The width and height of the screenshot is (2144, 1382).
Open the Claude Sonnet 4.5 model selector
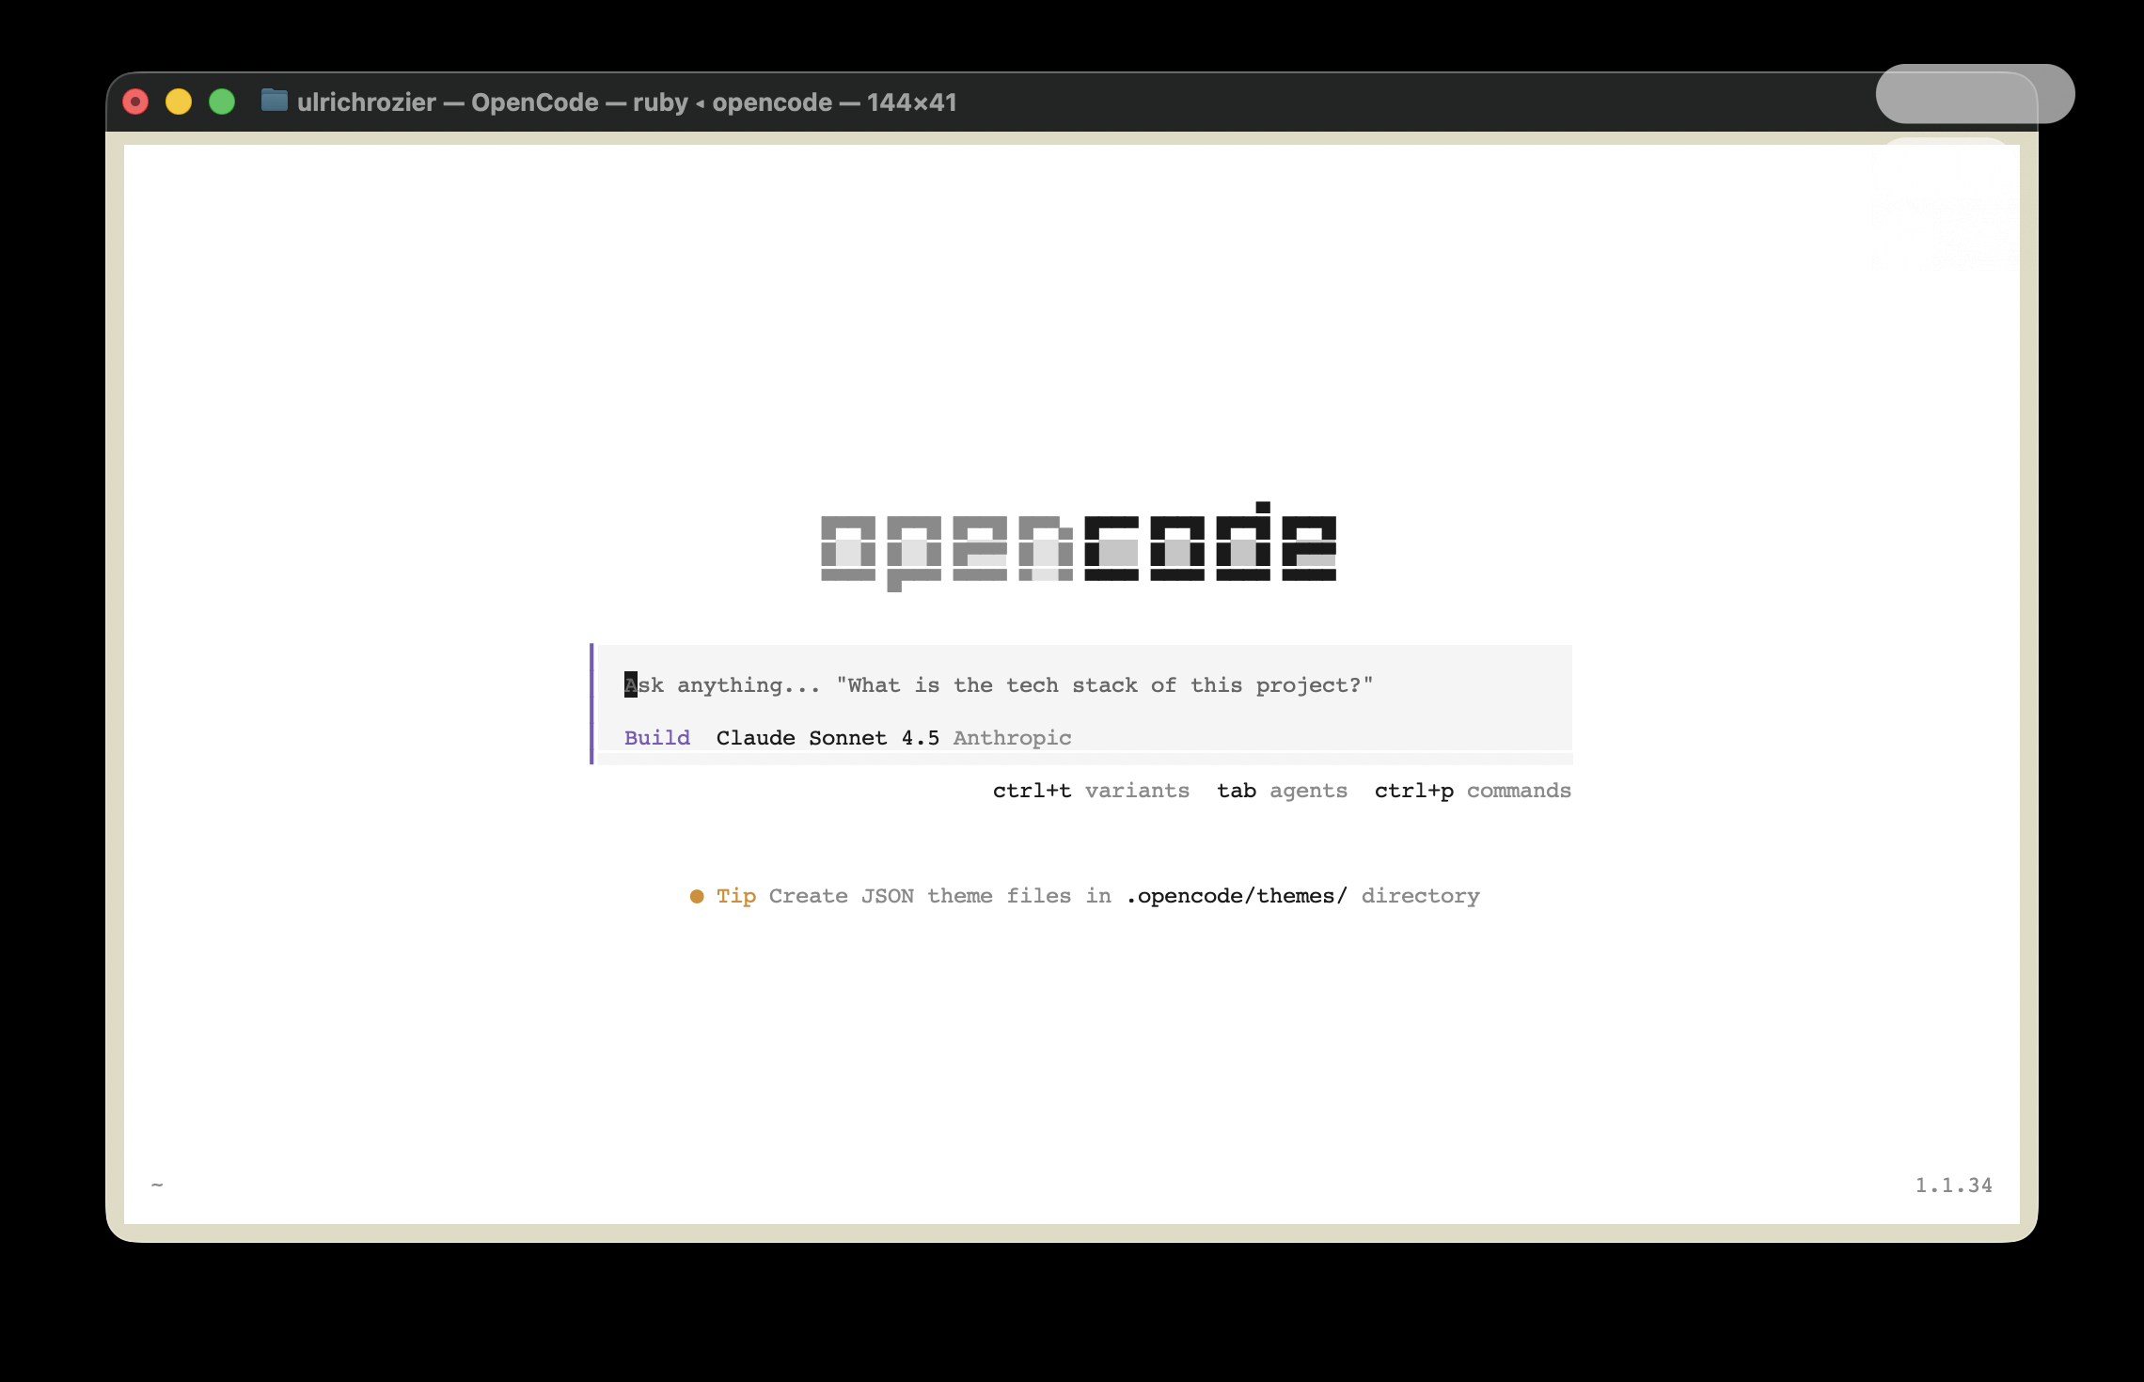click(x=828, y=738)
